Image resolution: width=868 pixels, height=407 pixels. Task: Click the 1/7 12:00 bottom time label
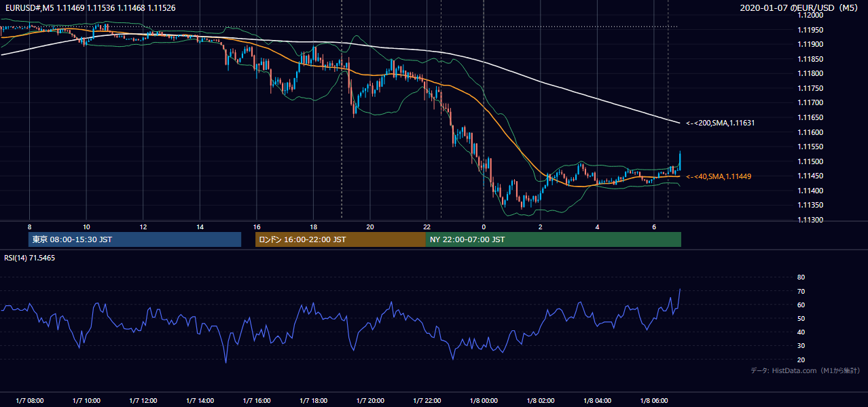click(x=143, y=400)
